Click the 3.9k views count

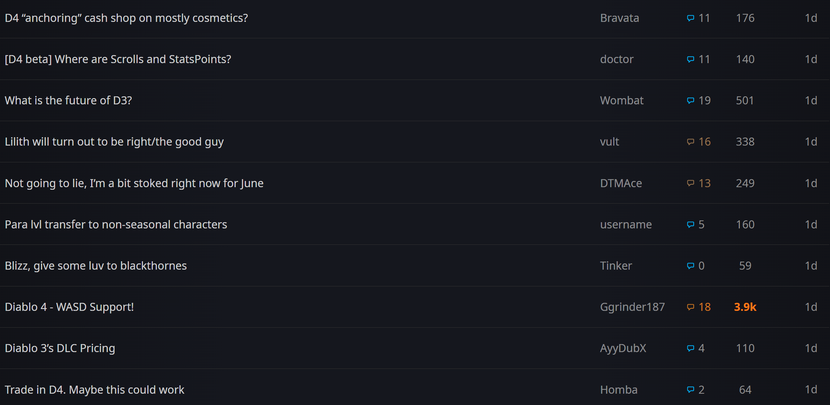pyautogui.click(x=745, y=307)
